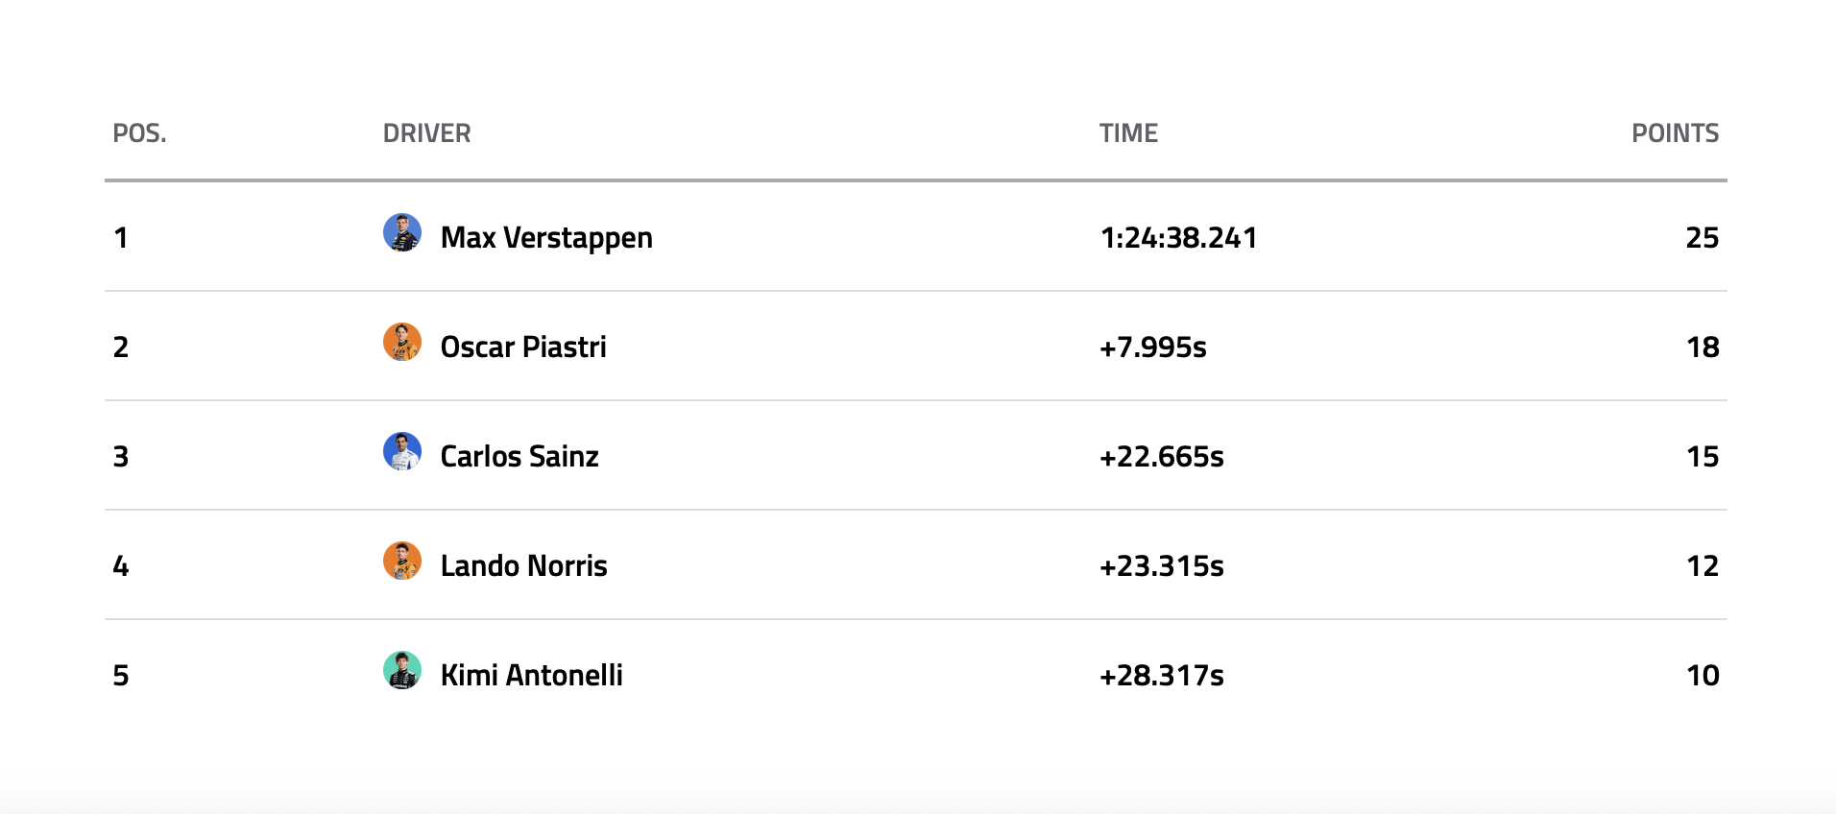Click Carlos Sainz's driver avatar icon
The width and height of the screenshot is (1836, 814).
coord(402,452)
